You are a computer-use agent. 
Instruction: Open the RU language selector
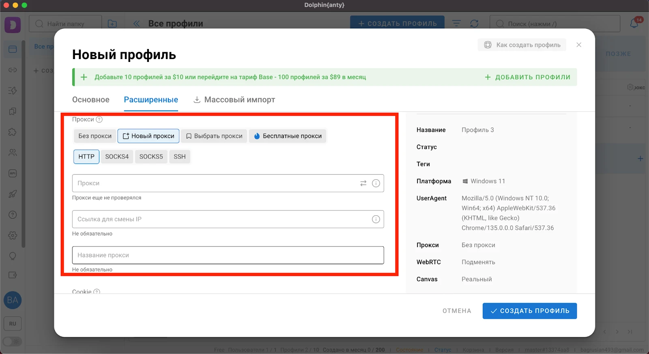(13, 324)
